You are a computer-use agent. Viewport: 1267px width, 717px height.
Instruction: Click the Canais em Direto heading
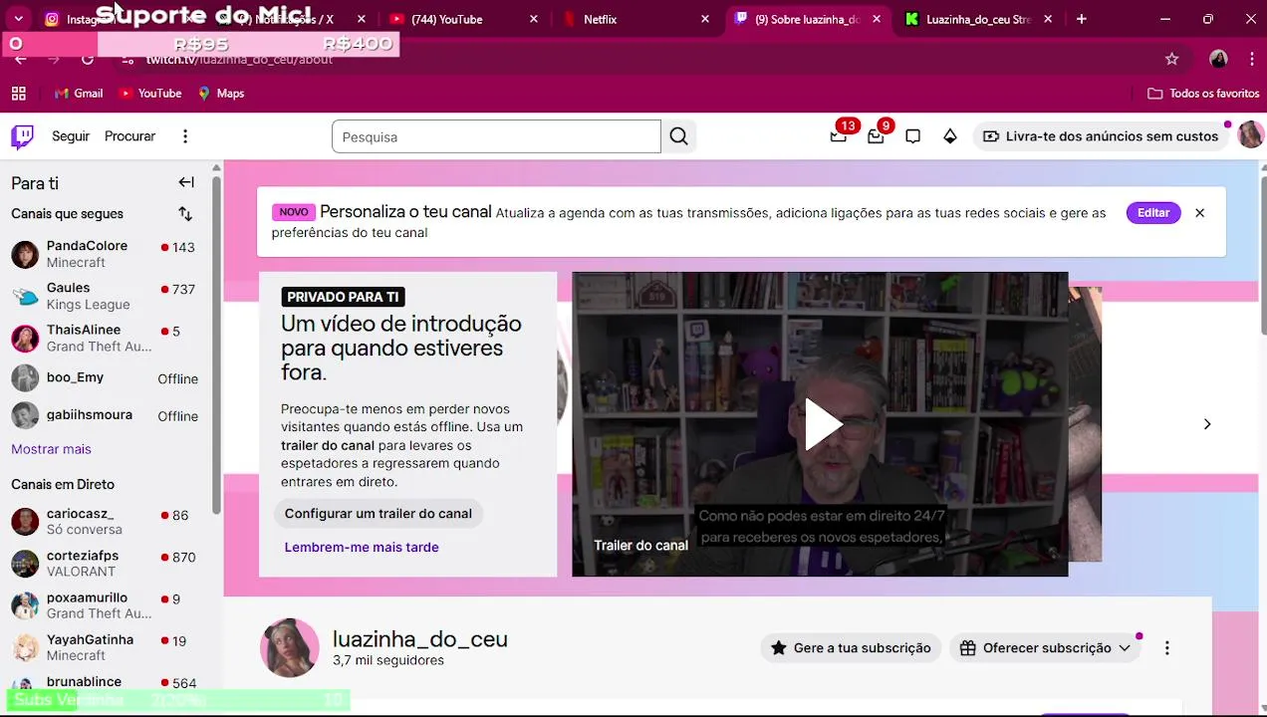tap(63, 484)
